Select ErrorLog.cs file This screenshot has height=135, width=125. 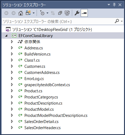(34, 79)
